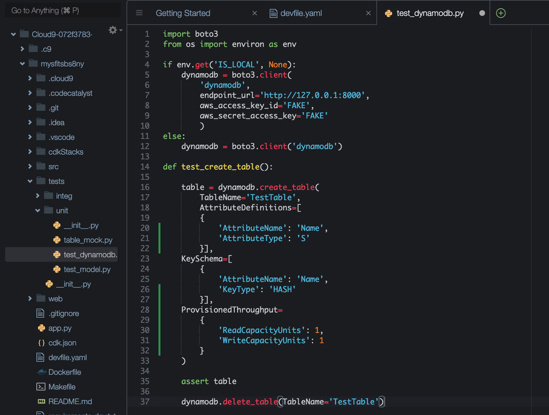This screenshot has width=549, height=415.
Task: Click the unsaved changes dot on test_dynamodb.py
Action: (482, 13)
